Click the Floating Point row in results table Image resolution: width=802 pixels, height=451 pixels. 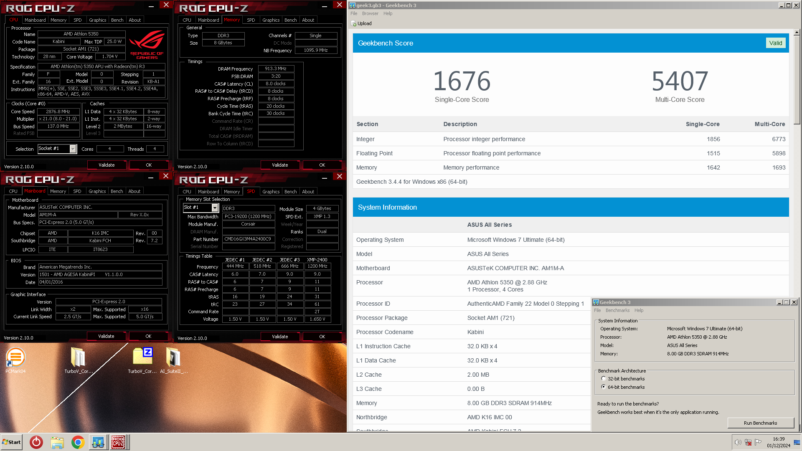(571, 153)
